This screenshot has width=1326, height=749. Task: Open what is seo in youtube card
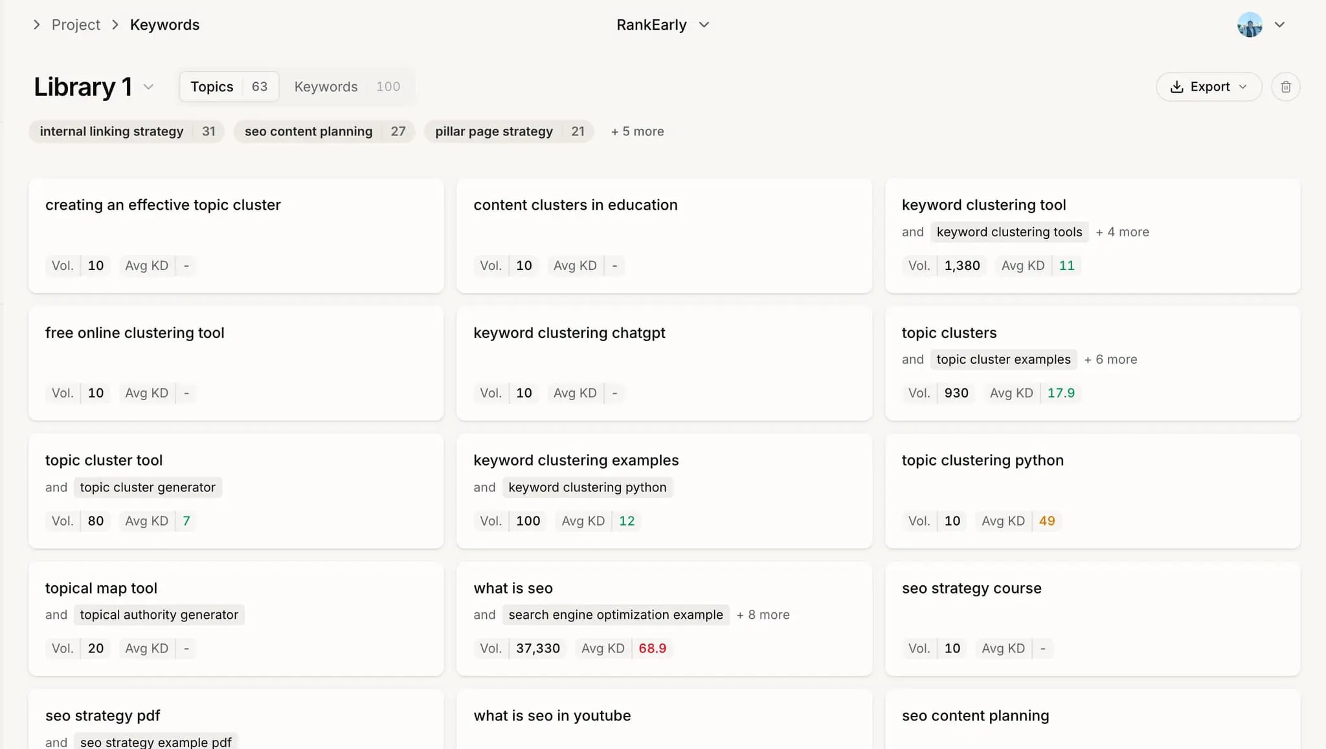point(664,719)
